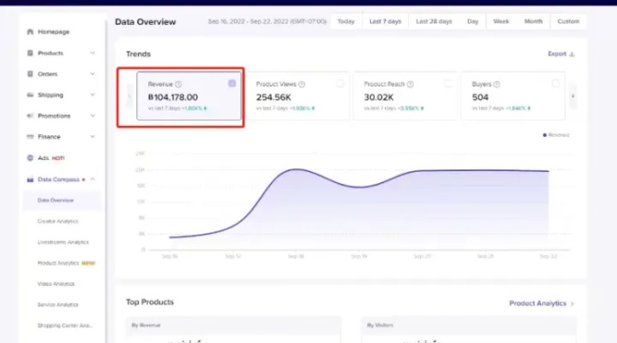Viewport: 617px width, 343px height.
Task: Click the date range text at top
Action: pos(267,21)
